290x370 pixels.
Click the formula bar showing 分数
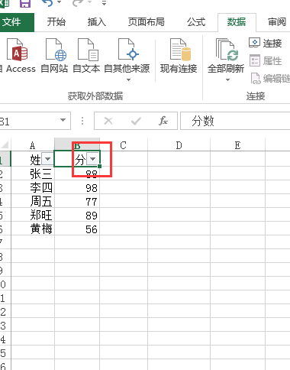click(x=235, y=121)
